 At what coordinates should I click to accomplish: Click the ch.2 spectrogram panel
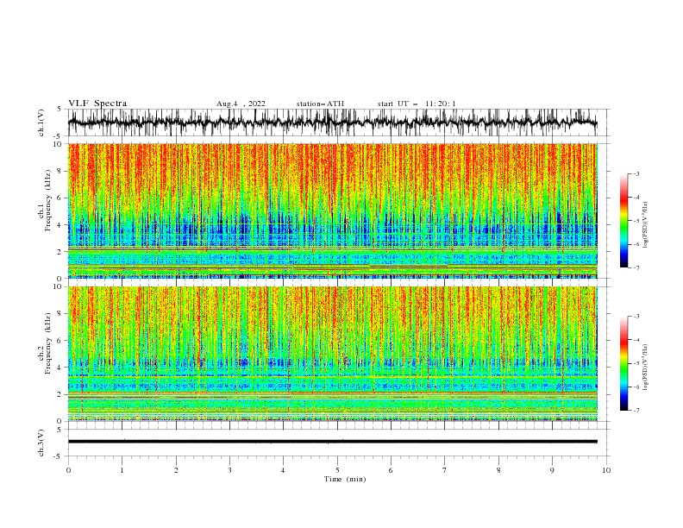coord(332,354)
